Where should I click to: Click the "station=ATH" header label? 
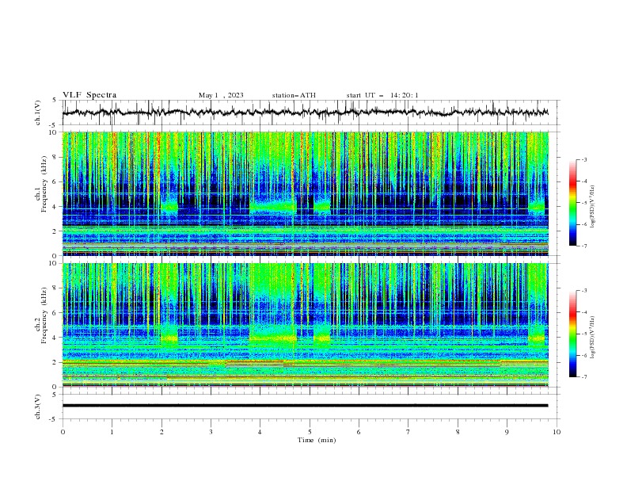[294, 95]
